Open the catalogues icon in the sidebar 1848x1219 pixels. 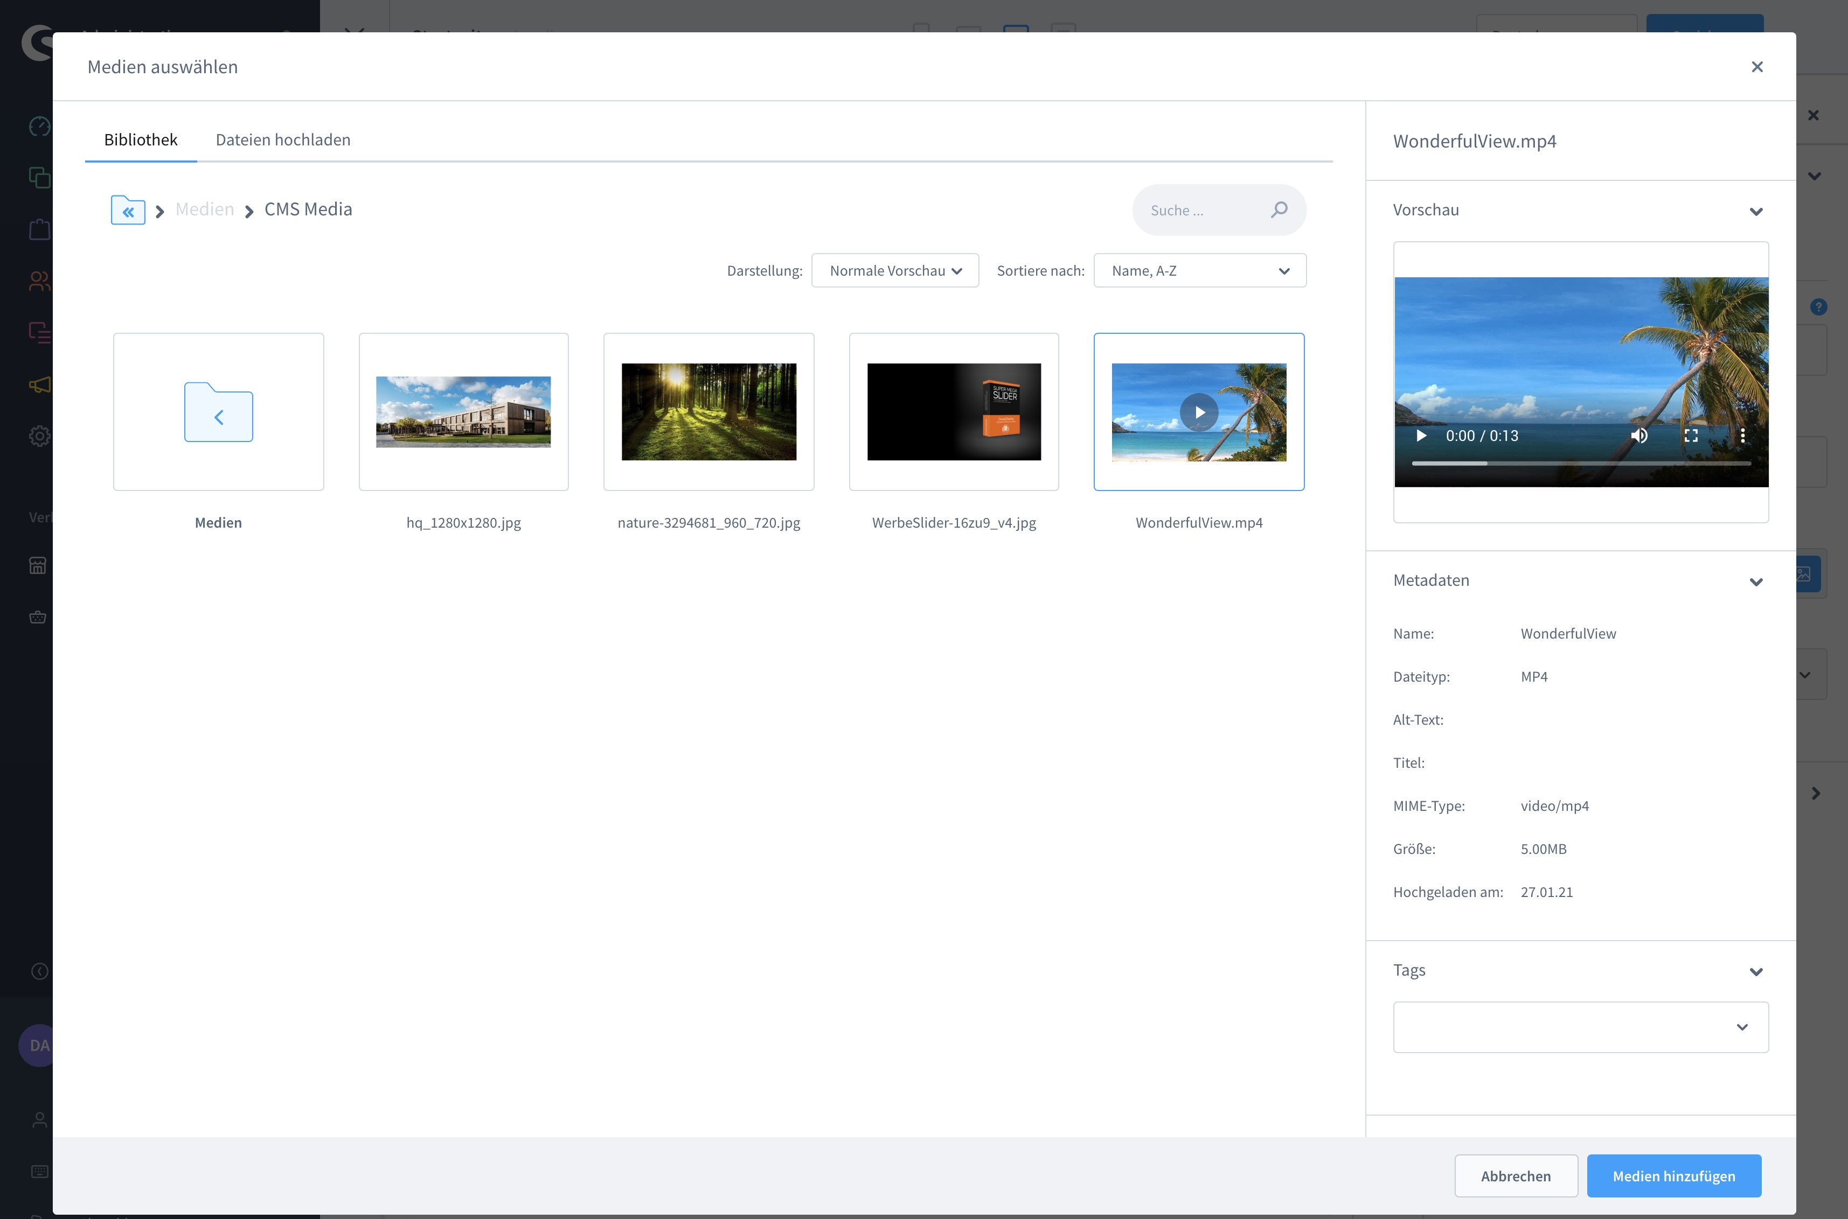(x=40, y=177)
